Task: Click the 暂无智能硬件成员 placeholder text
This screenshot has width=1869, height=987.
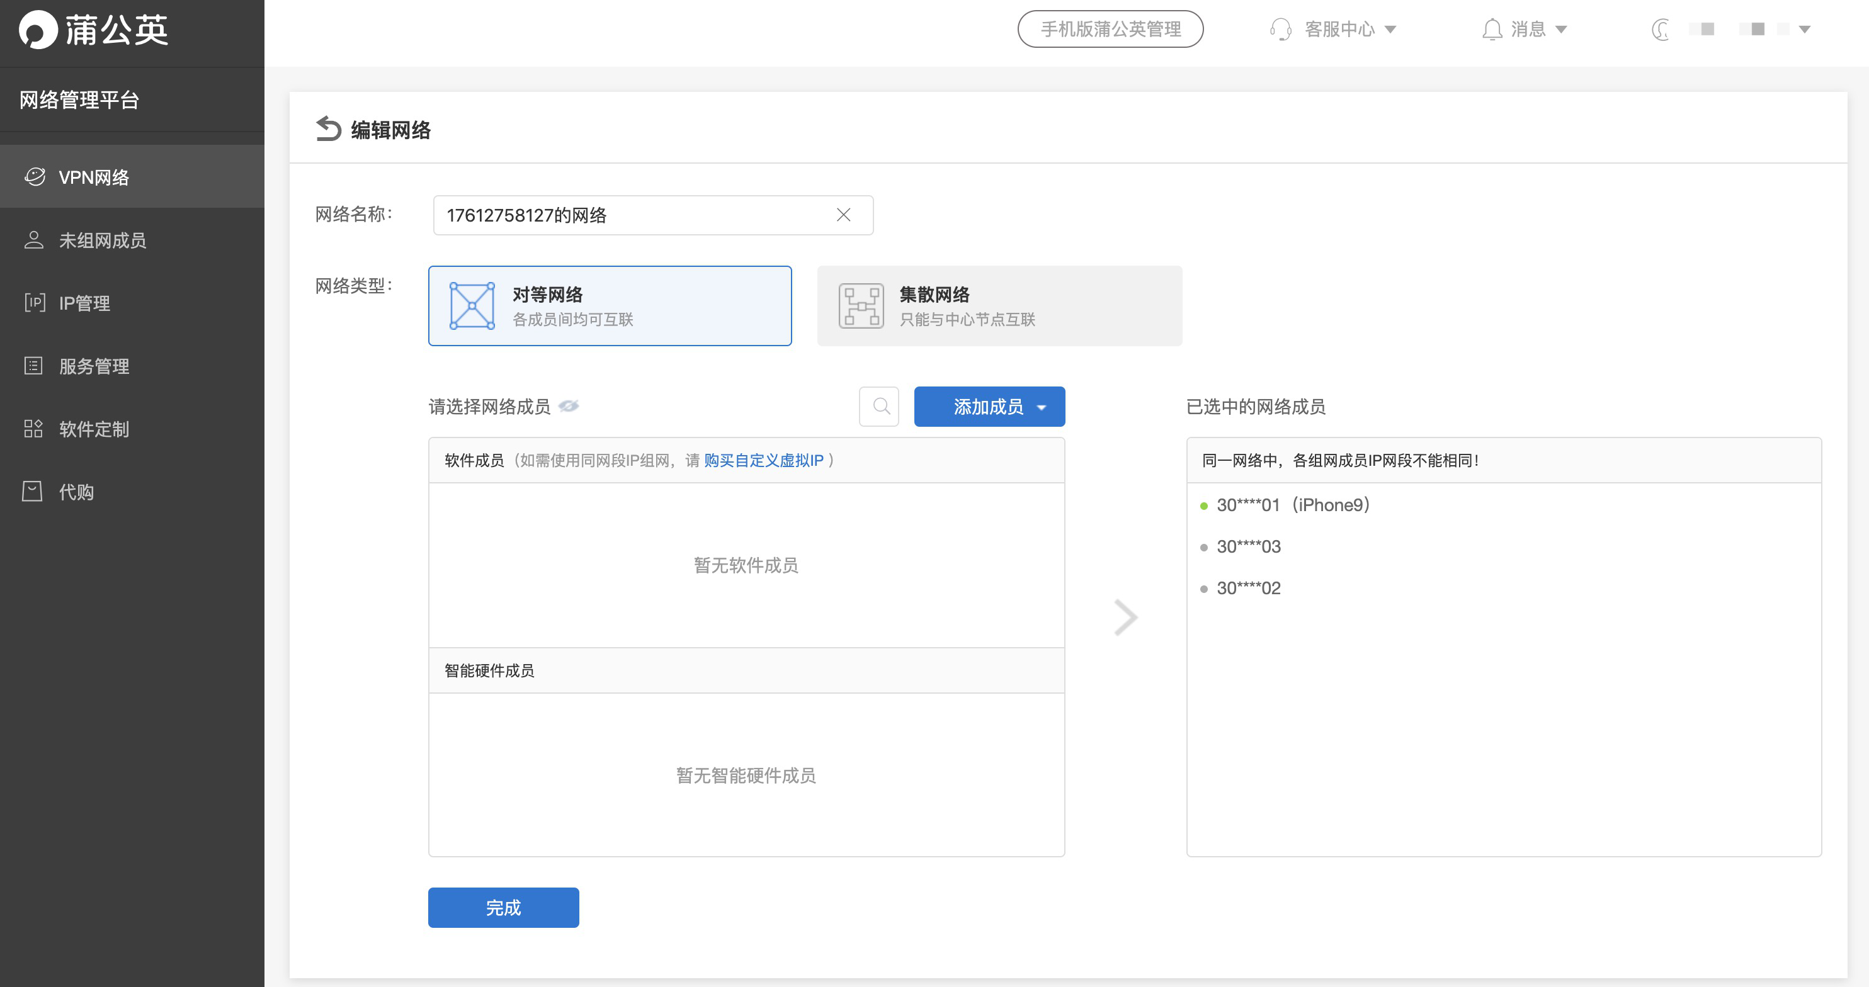Action: (746, 775)
